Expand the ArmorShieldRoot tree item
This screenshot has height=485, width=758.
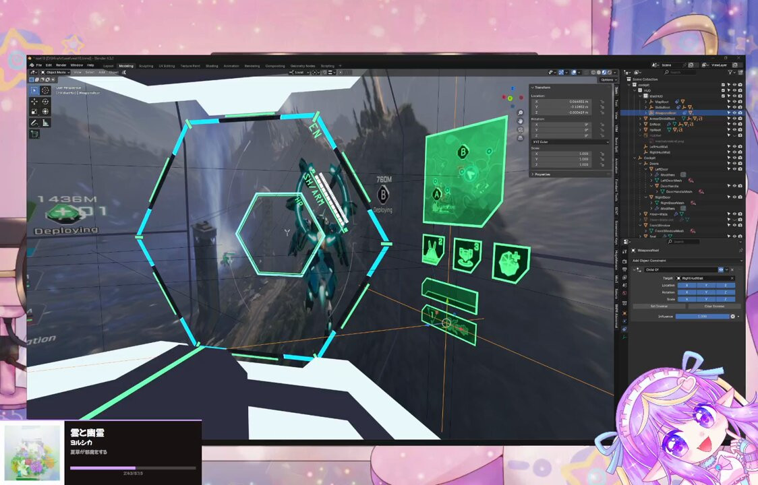[x=641, y=119]
